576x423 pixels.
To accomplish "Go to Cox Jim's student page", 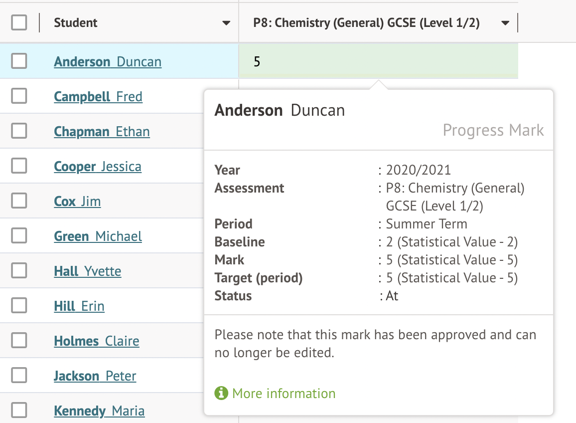I will pyautogui.click(x=77, y=202).
